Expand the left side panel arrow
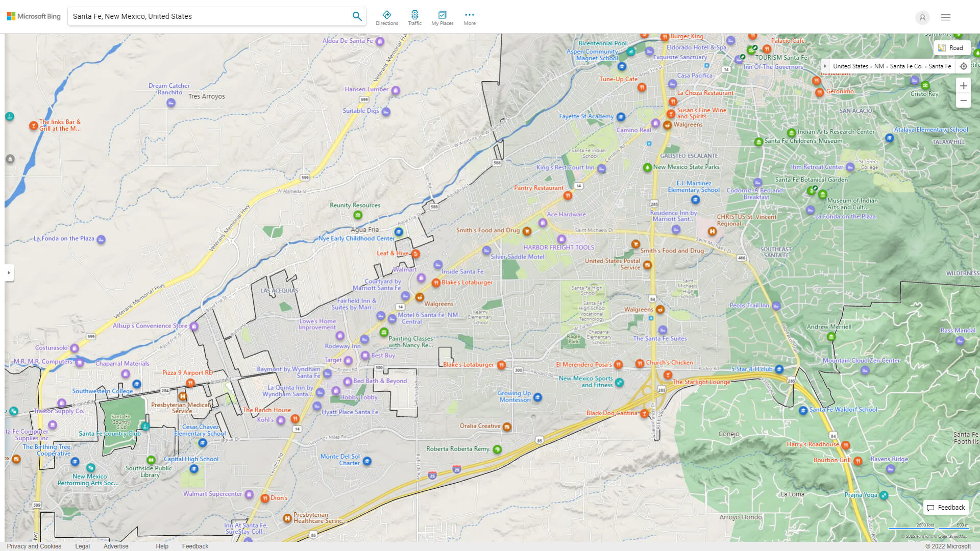The image size is (980, 551). coord(8,273)
